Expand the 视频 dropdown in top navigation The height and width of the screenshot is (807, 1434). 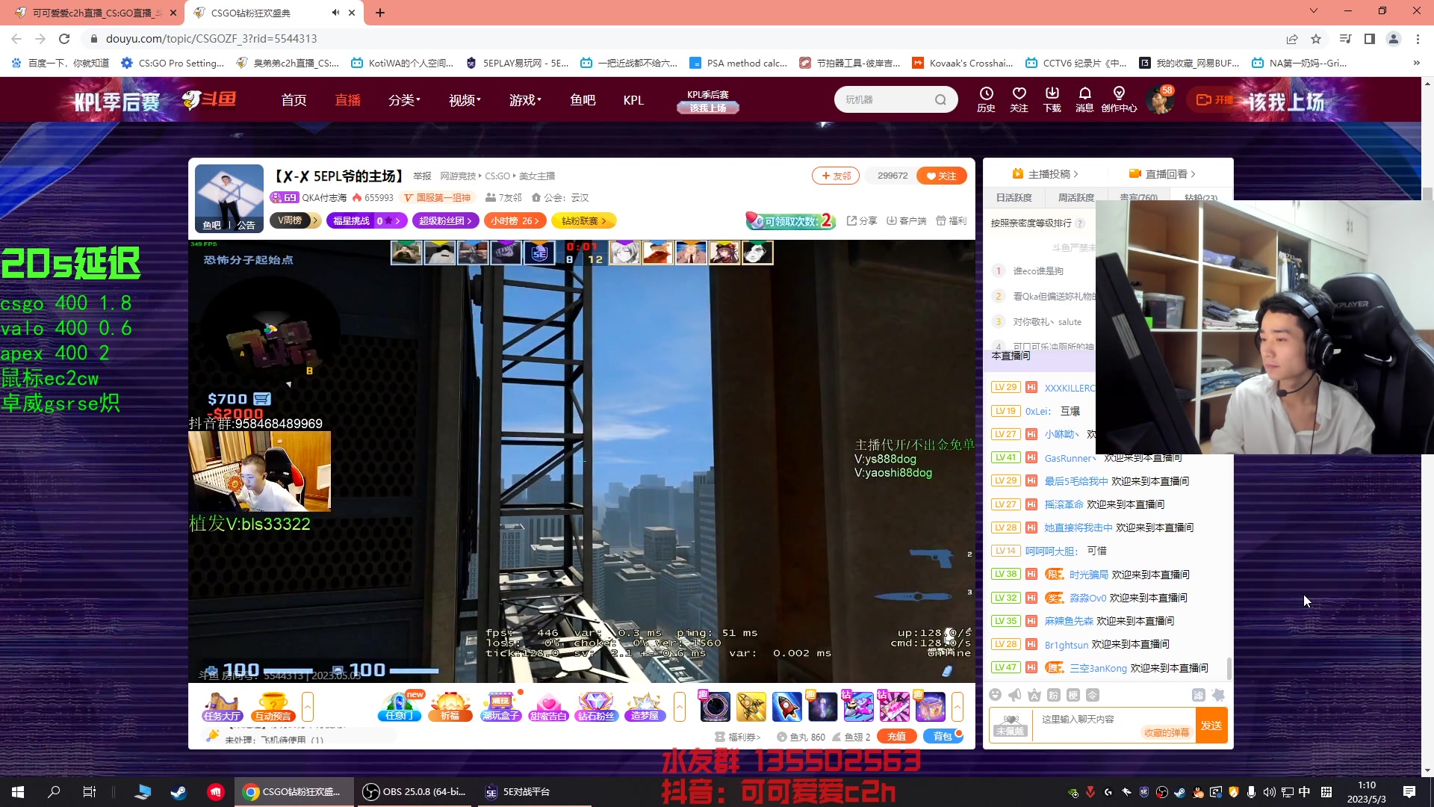(x=463, y=99)
